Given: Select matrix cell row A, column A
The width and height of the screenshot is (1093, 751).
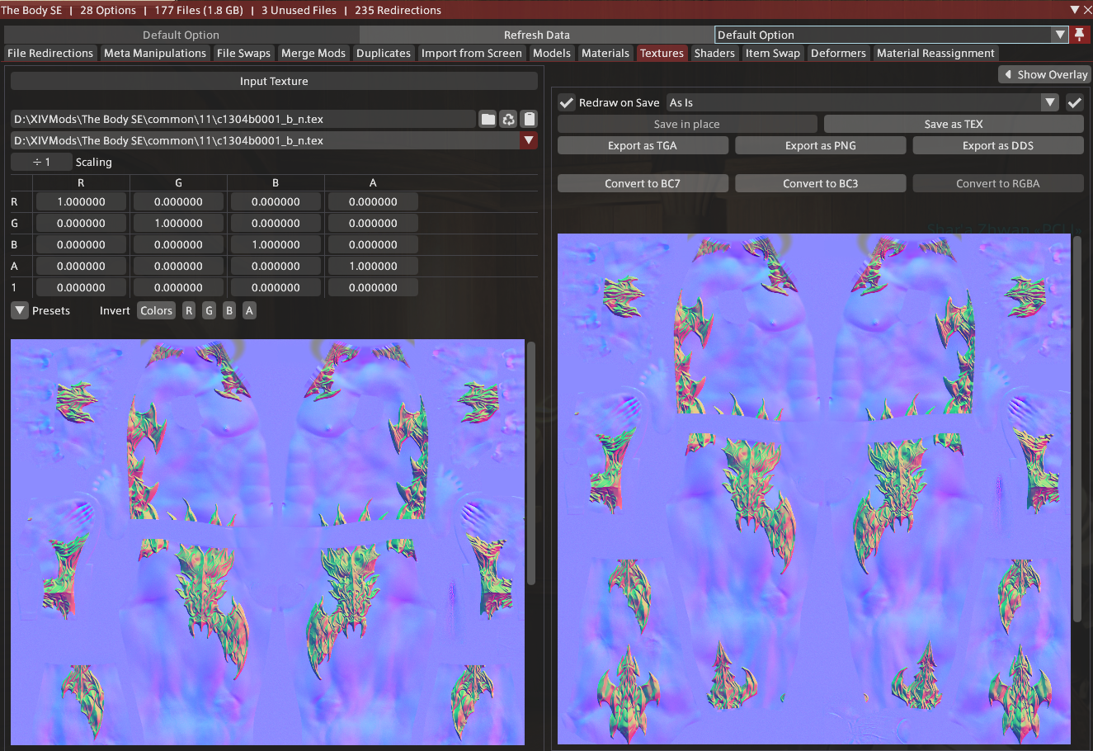Looking at the screenshot, I should (373, 266).
